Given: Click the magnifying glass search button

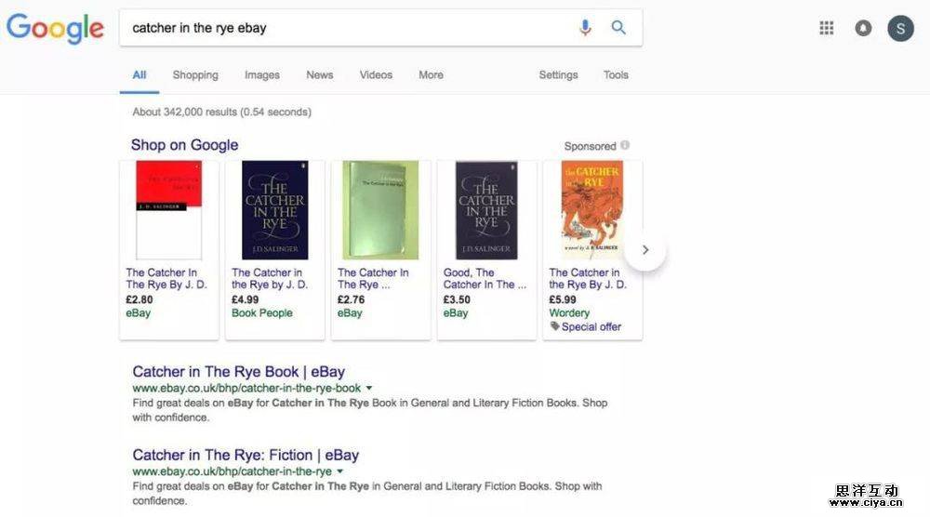Looking at the screenshot, I should (618, 28).
